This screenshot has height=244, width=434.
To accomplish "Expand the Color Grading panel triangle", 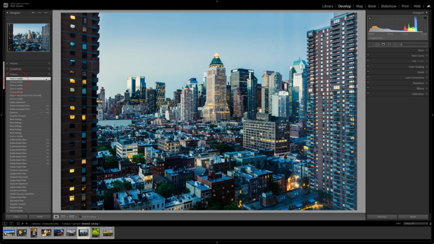I will point(426,67).
